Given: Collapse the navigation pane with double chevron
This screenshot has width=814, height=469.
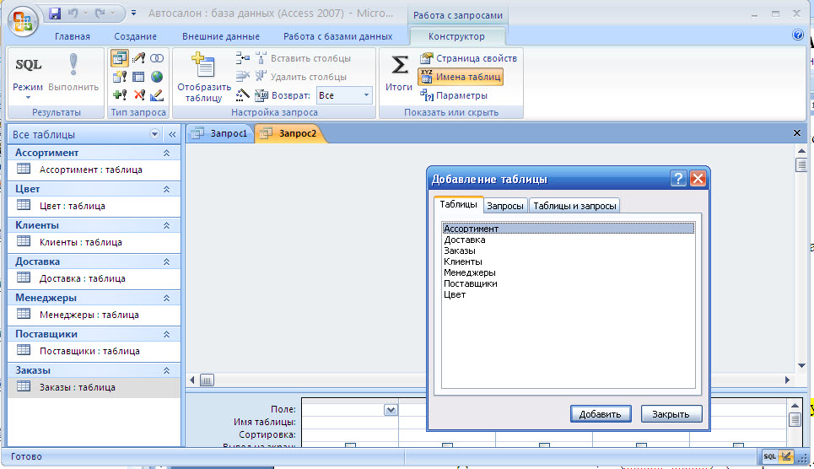Looking at the screenshot, I should pos(172,134).
